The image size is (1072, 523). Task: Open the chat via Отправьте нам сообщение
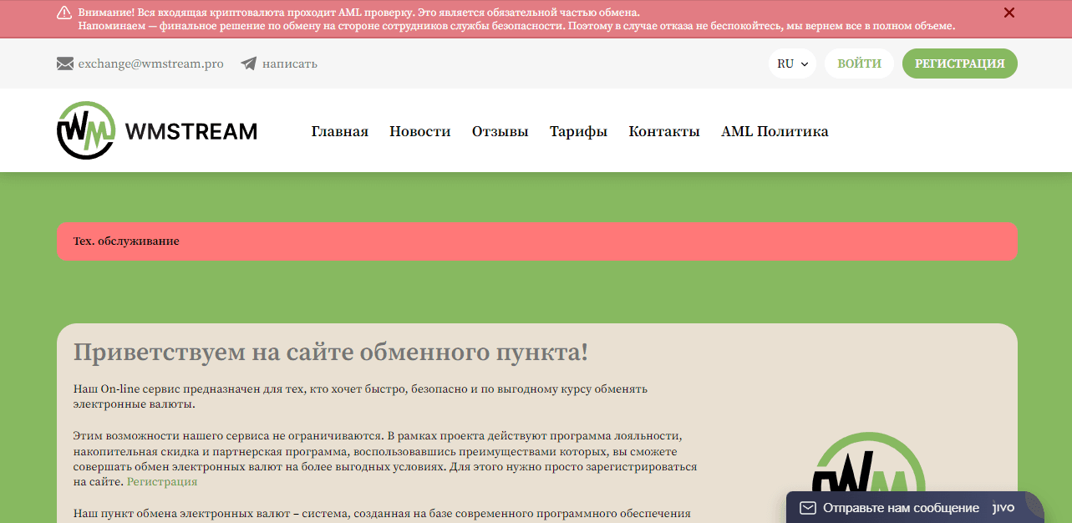[901, 507]
